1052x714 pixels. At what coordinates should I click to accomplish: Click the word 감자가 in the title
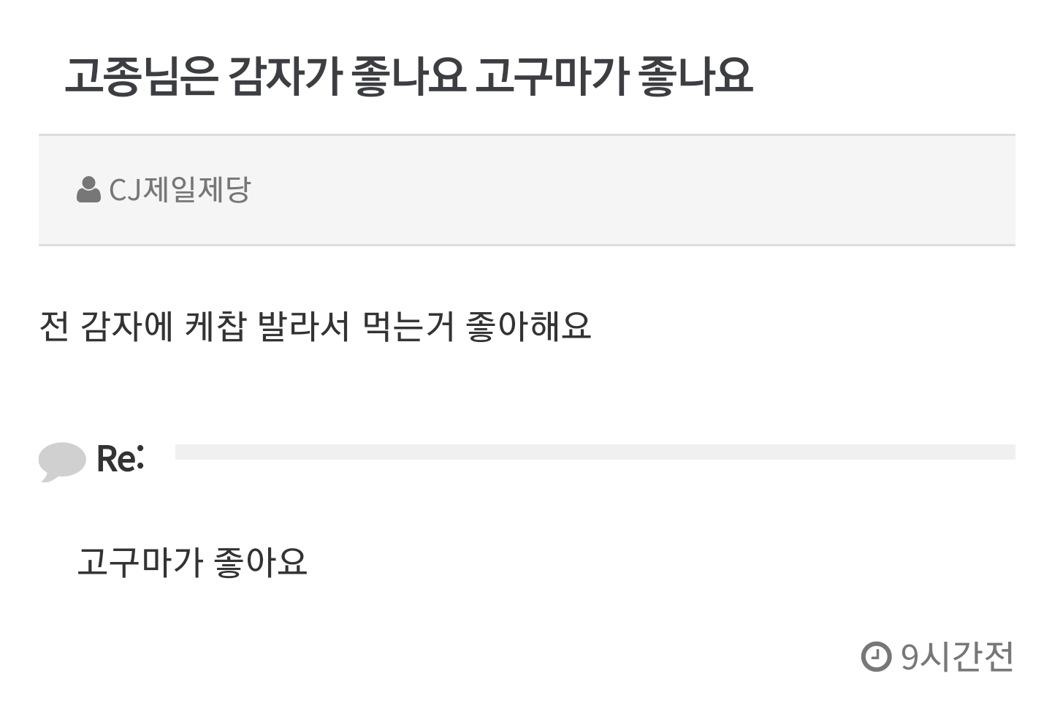tap(285, 76)
